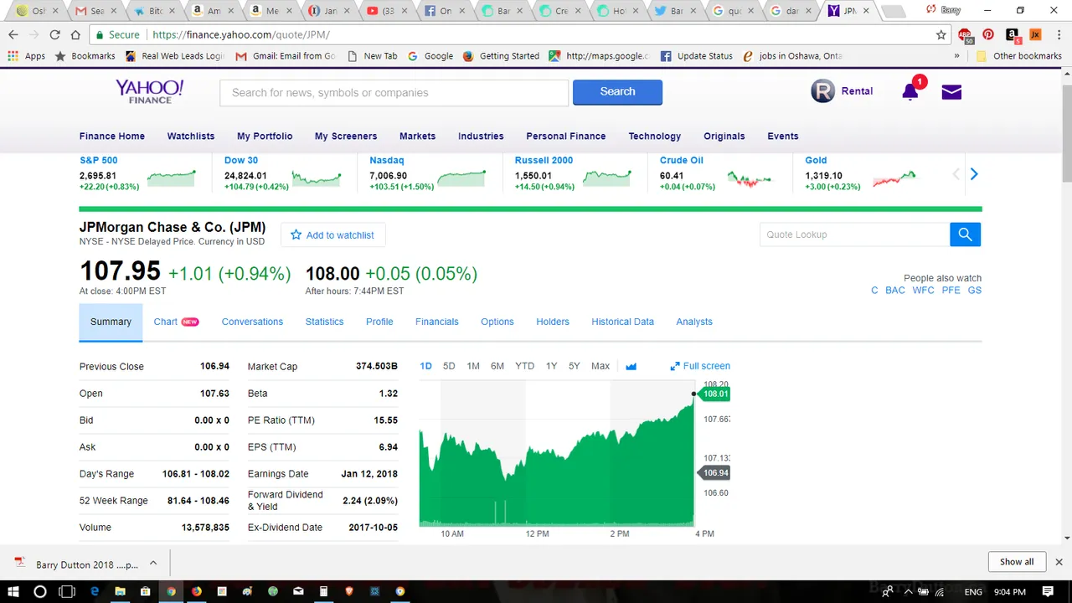Click the Secure padlock site info
This screenshot has height=603, width=1072.
point(117,35)
